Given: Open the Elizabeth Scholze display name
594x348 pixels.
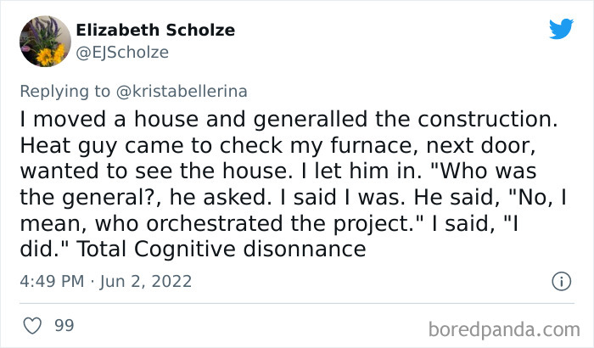Looking at the screenshot, I should click(x=155, y=31).
